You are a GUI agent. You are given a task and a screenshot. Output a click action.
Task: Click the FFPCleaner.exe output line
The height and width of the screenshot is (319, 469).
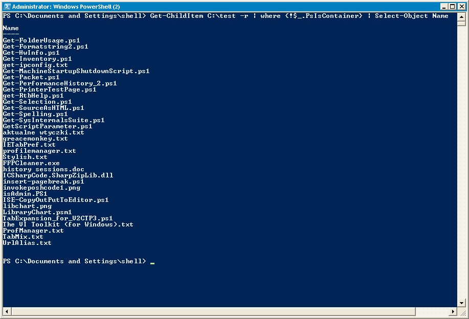click(x=31, y=163)
